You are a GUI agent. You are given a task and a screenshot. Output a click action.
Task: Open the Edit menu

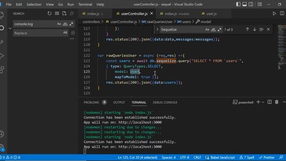pos(19,4)
